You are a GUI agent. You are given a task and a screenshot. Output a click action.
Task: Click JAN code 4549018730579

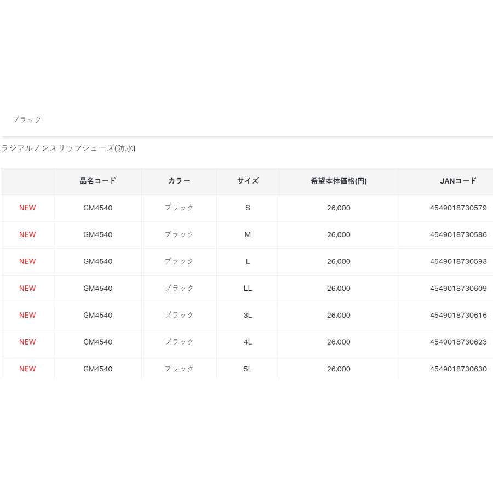coord(458,208)
